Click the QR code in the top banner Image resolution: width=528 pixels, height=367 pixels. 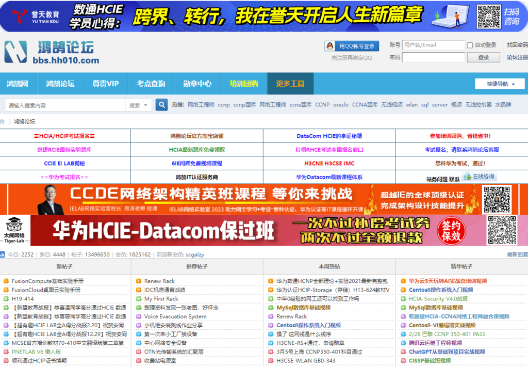(x=488, y=16)
